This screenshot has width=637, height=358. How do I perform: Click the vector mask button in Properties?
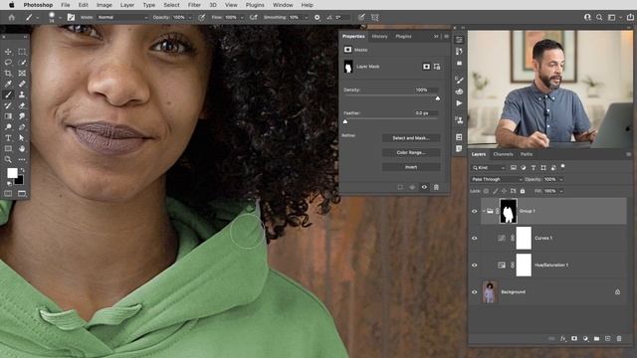(437, 67)
